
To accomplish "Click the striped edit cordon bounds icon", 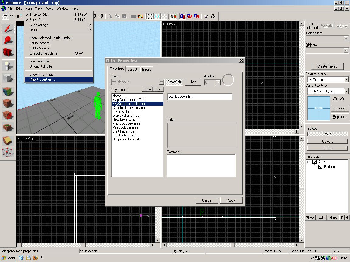I will click(x=140, y=16).
